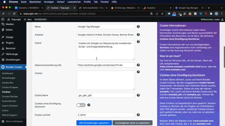Click Chrome forward arrow

(9, 14)
